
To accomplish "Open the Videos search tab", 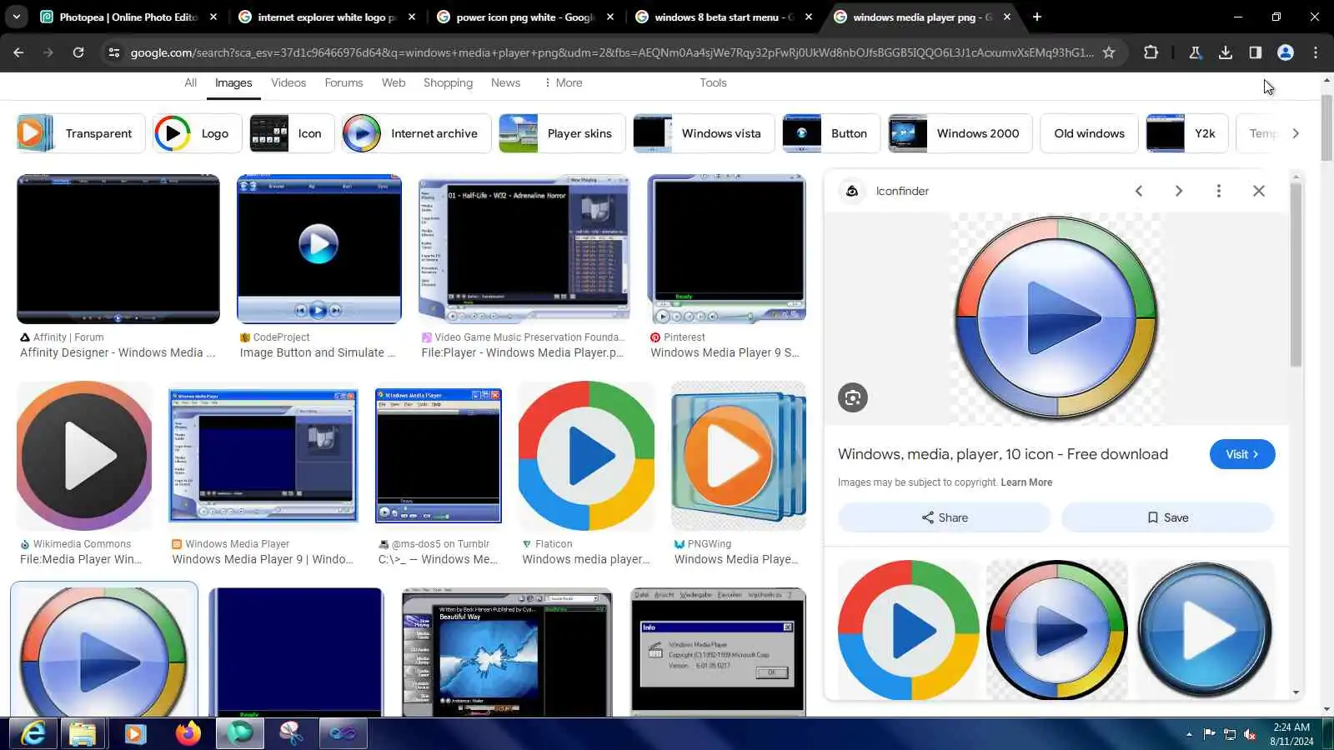I will [x=288, y=82].
